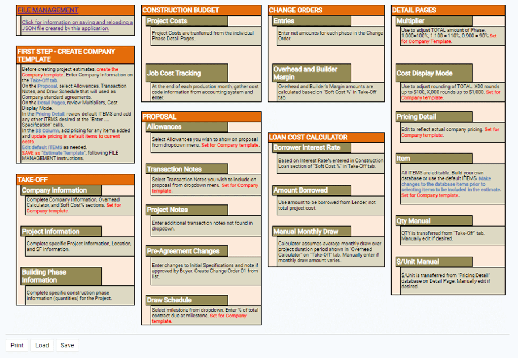This screenshot has height=358, width=518.
Task: Follow the blue 'Pricing Detail' link in First Step
Action: coord(50,114)
